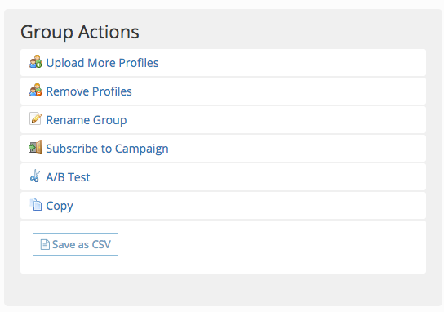Click the document icon inside Save as CSV
The height and width of the screenshot is (312, 444).
pos(45,244)
